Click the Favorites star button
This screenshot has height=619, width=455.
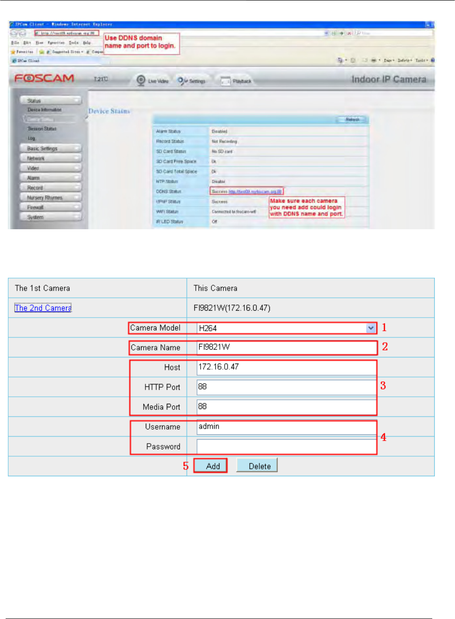pyautogui.click(x=22, y=52)
